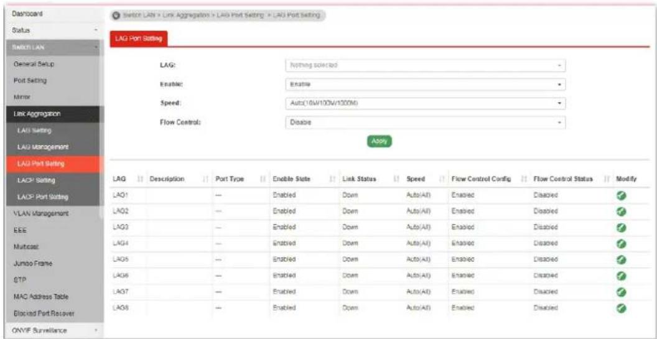Viewport: 657px width, 339px height.
Task: Open the LAG selection dropdown
Action: [426, 66]
